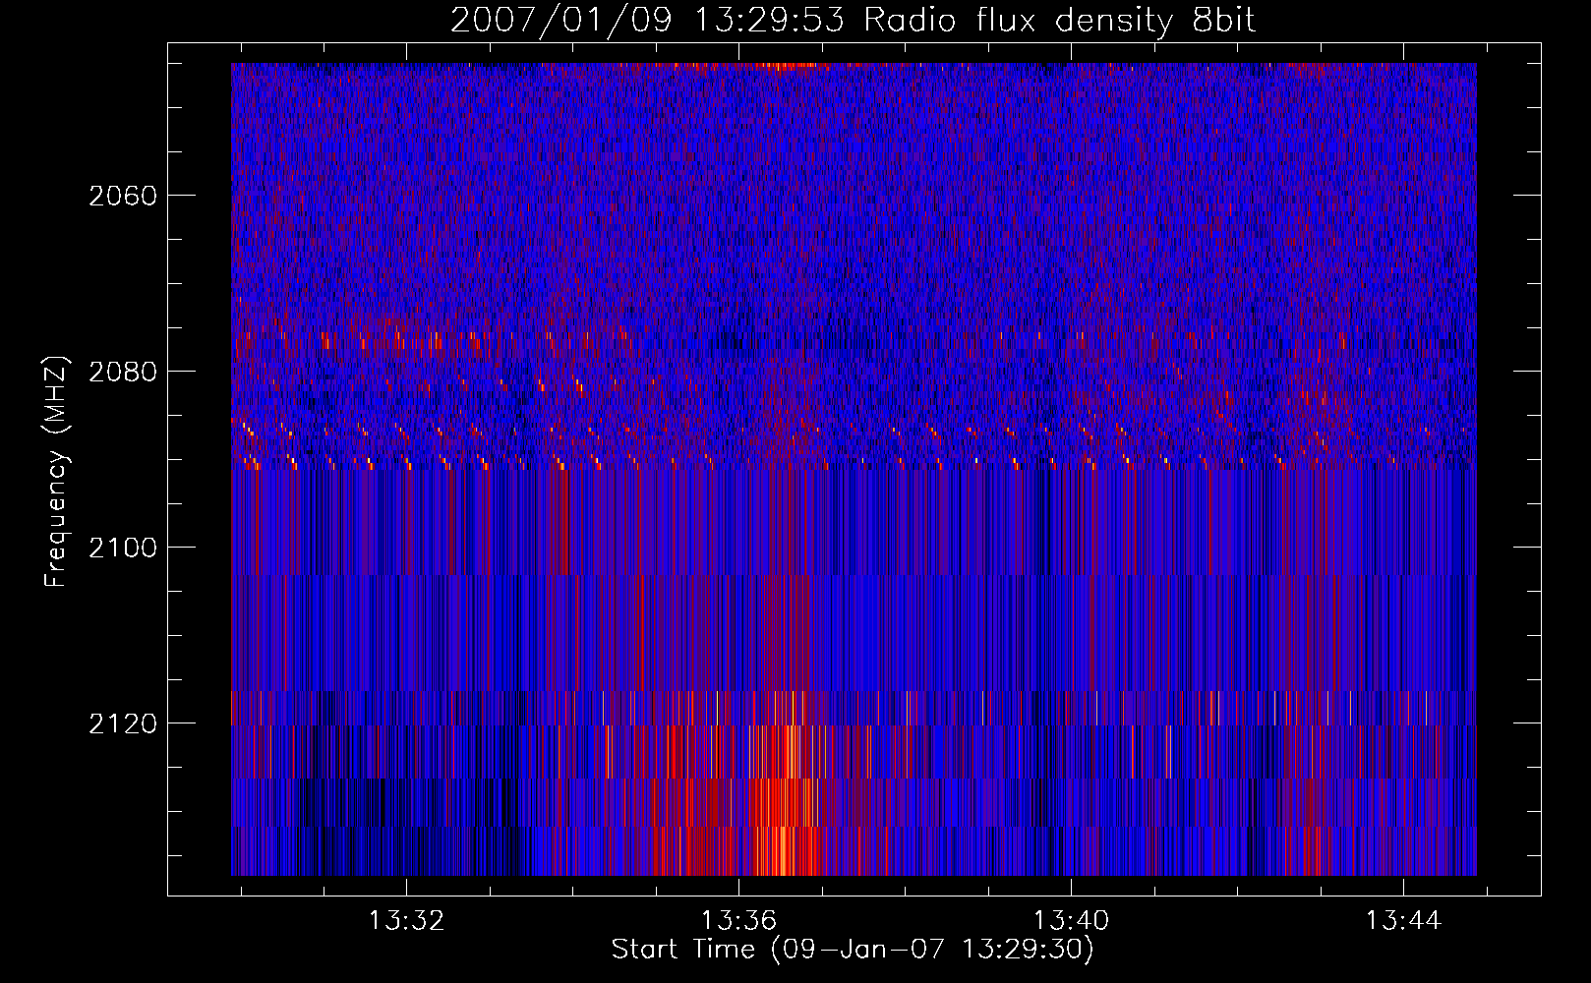The image size is (1591, 983).
Task: Click the 13:36 time tick label
Action: [x=738, y=920]
